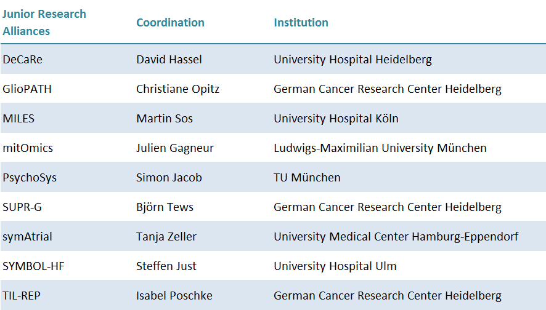Click coordinator Tanja Zeller

166,237
